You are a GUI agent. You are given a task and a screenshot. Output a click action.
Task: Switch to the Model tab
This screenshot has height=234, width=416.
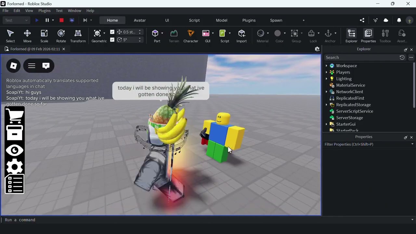[x=222, y=20]
